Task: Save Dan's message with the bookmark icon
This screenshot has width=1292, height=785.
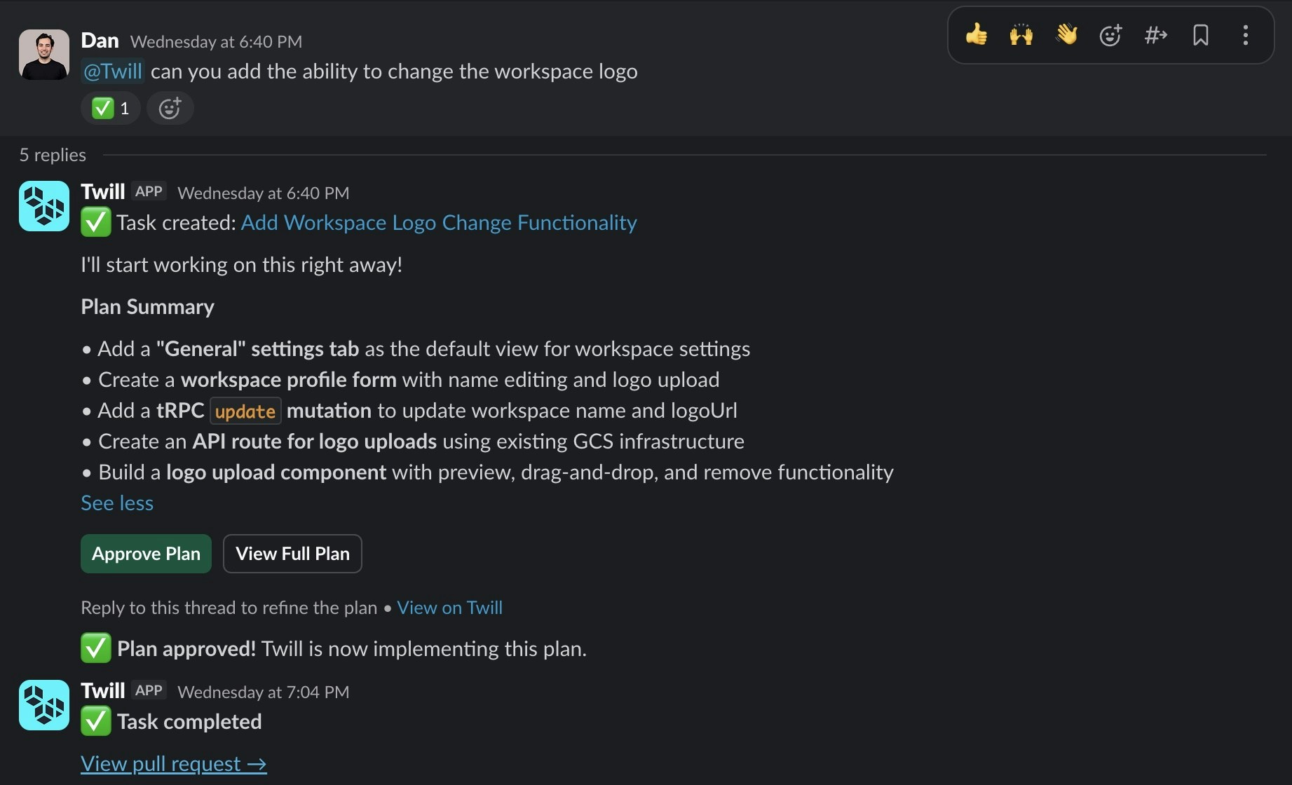Action: (1200, 35)
